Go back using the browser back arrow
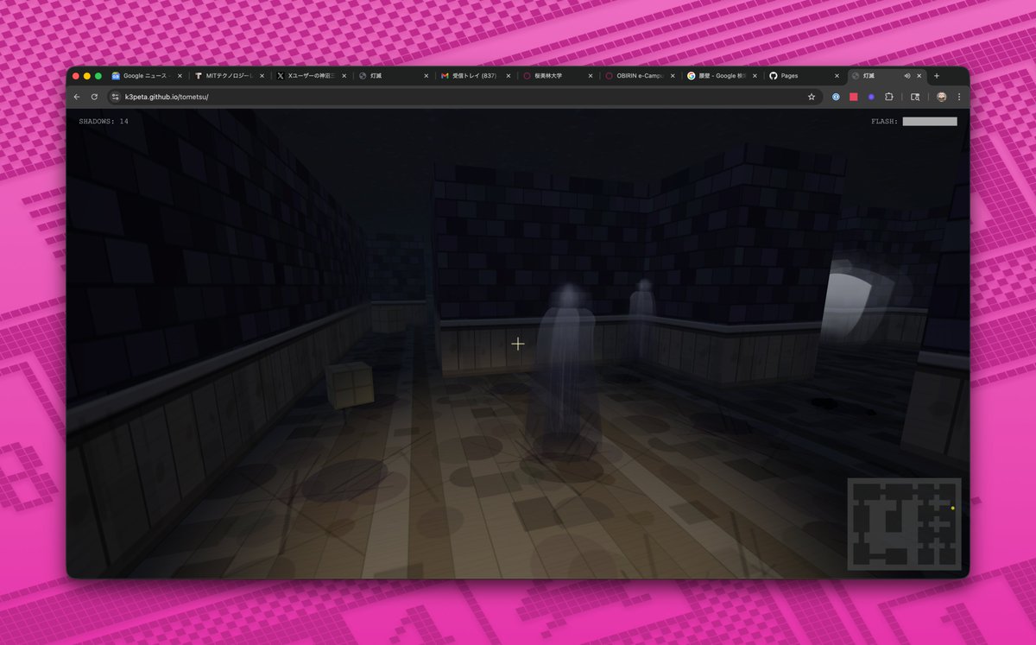Screen dimensions: 1036x645 tap(77, 97)
